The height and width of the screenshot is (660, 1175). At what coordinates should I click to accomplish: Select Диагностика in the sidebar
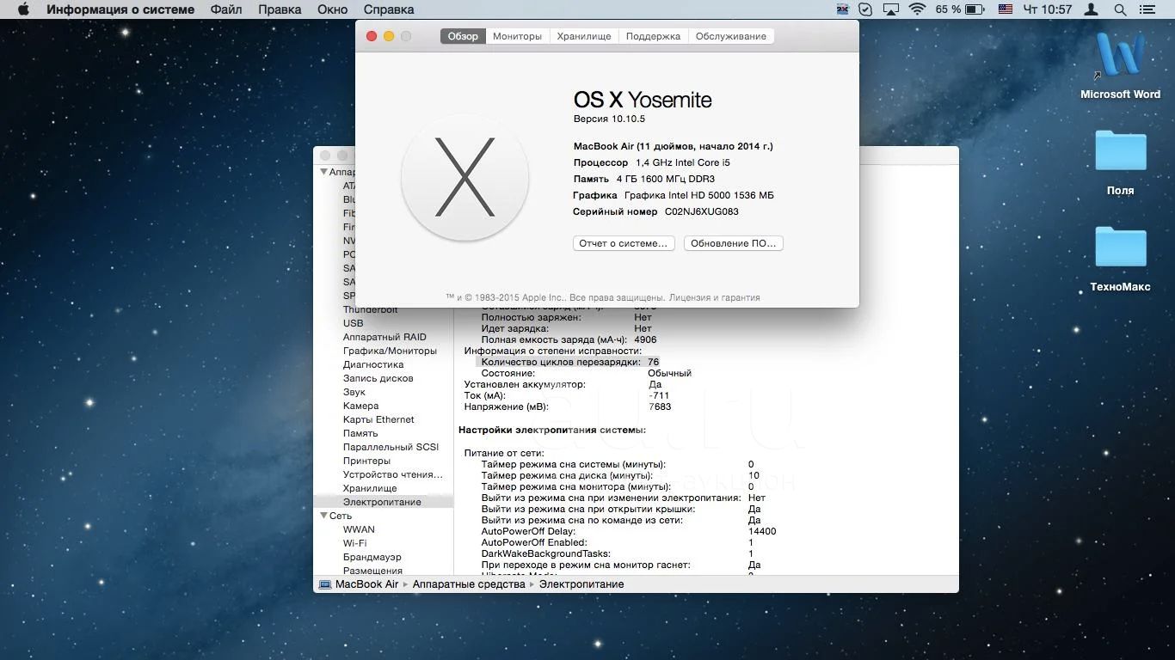[x=373, y=364]
